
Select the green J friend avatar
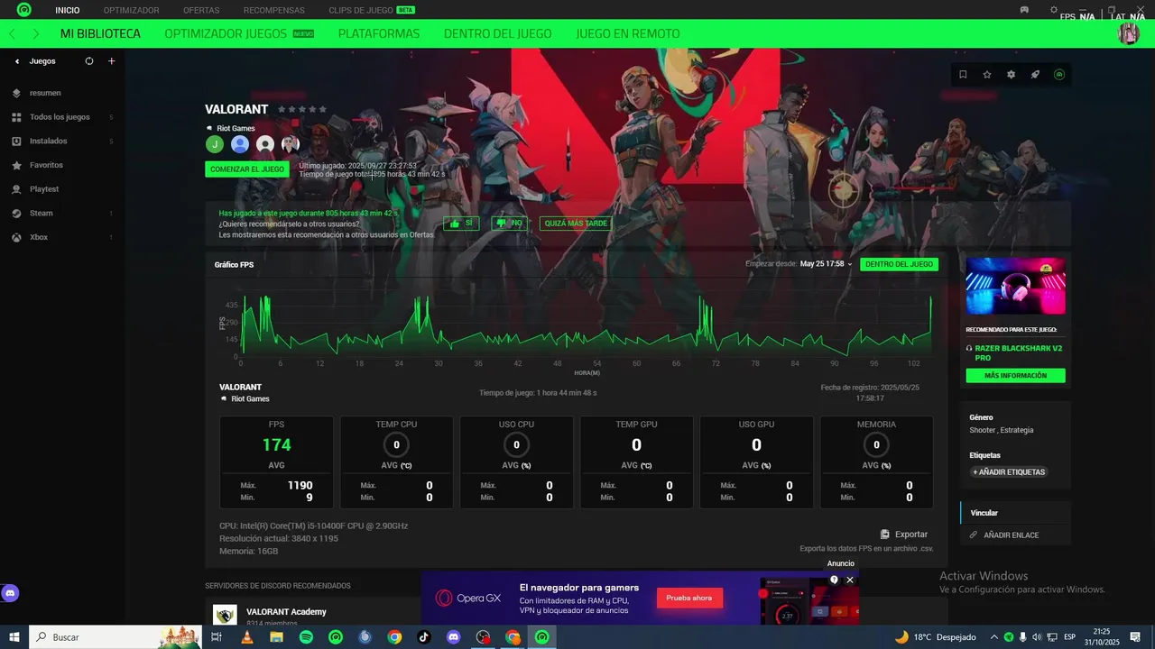coord(215,144)
